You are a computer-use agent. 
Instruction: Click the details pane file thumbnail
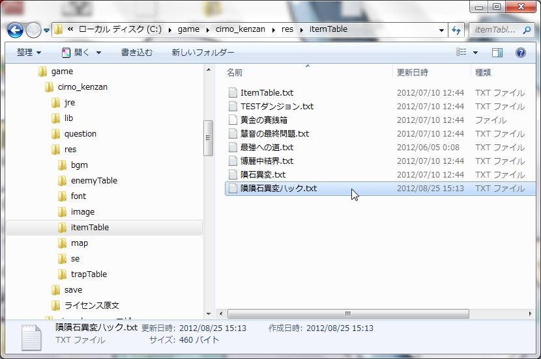click(x=31, y=338)
